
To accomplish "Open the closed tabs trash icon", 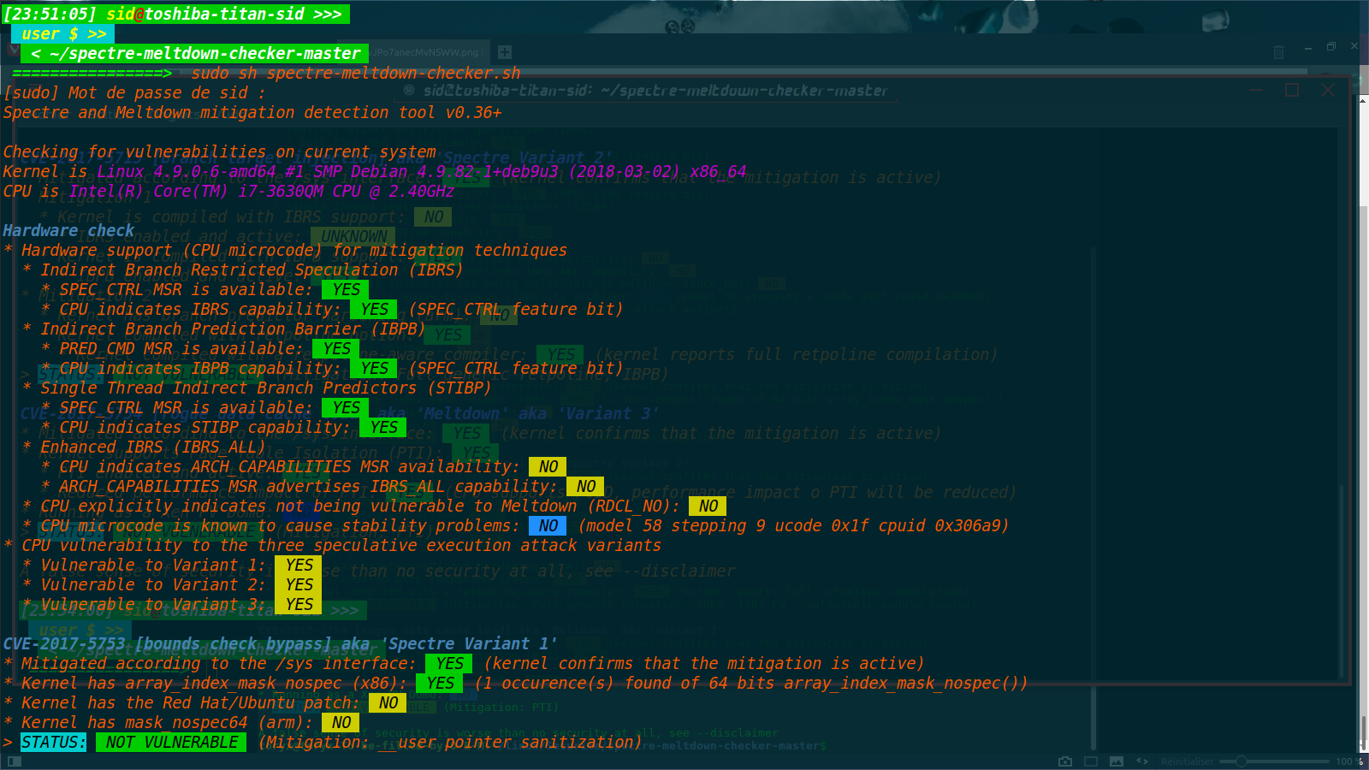I will coord(1278,52).
